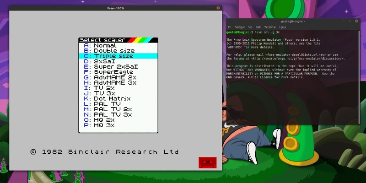This screenshot has height=183, width=366.
Task: Click the fuse-emulator-devel mailing address in terminal
Action: (x=296, y=55)
